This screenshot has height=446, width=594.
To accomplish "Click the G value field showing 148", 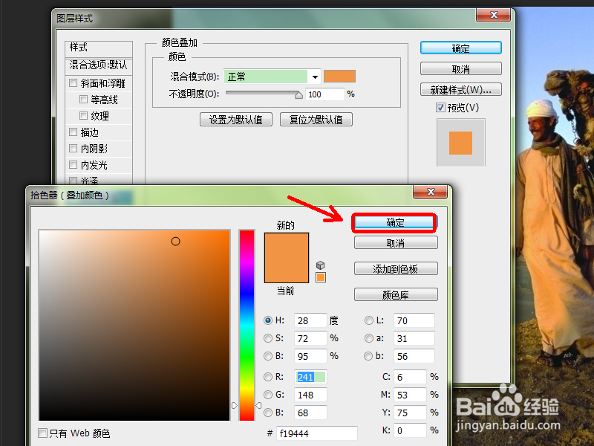I will pyautogui.click(x=310, y=395).
